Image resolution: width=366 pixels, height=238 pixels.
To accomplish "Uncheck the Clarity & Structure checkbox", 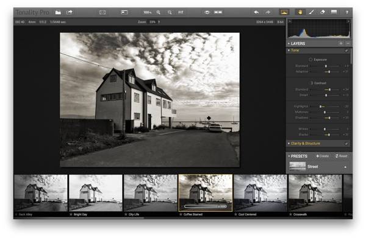I will click(x=346, y=144).
